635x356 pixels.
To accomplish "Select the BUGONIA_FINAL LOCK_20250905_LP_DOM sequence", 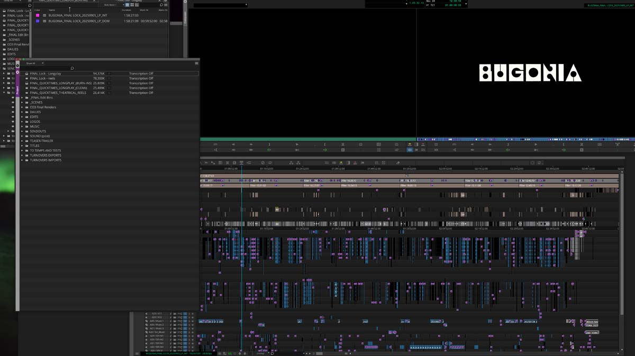I will pos(79,21).
